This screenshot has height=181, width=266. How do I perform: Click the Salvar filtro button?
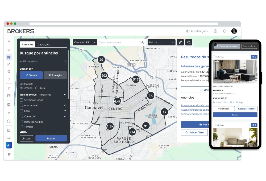point(194,132)
